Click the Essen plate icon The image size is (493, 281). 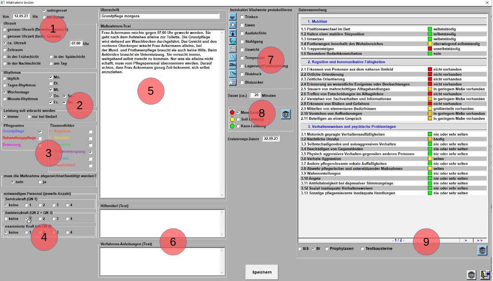(233, 25)
